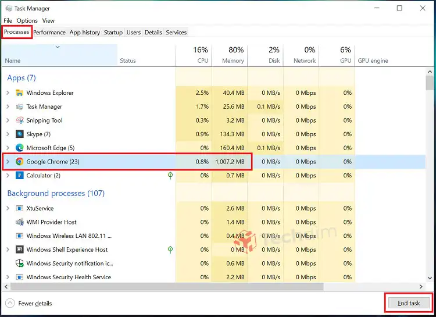
Task: Click the Windows Security Health Service icon
Action: 19,277
